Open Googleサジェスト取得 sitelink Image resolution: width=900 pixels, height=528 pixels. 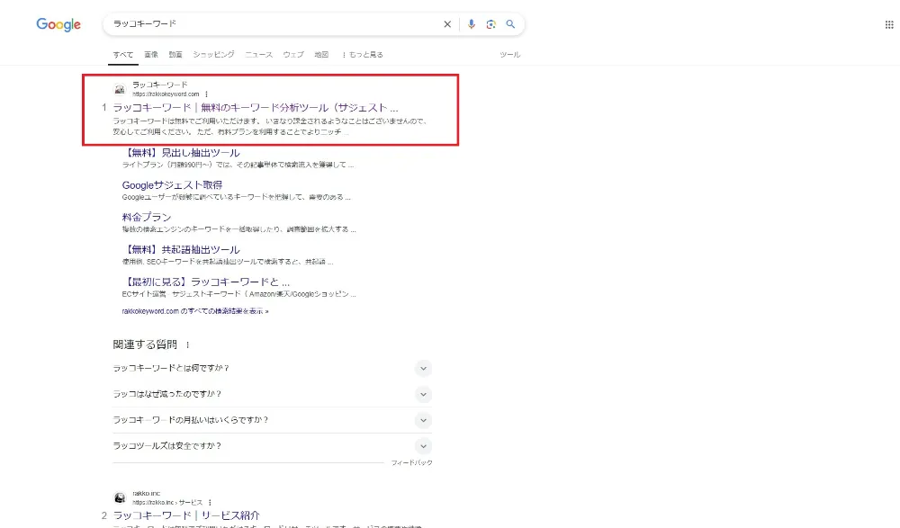(x=172, y=184)
